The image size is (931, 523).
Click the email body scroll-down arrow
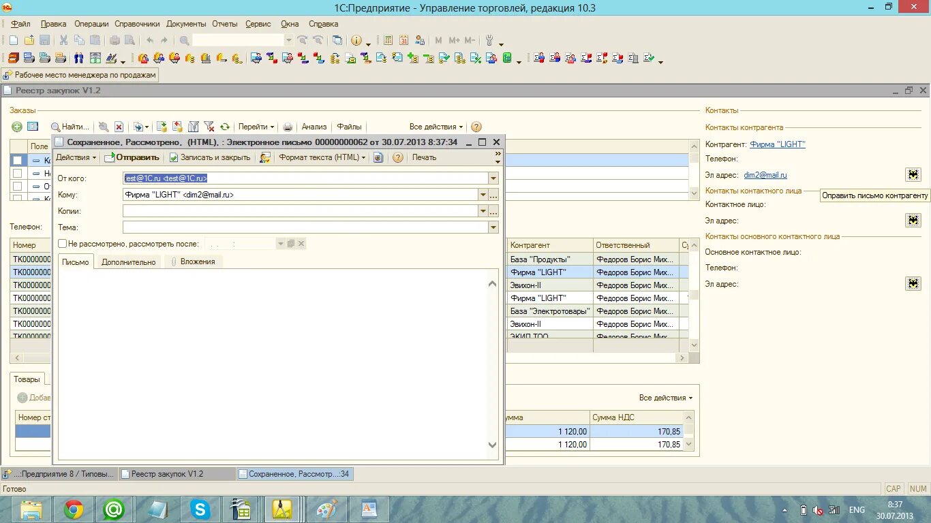click(493, 445)
